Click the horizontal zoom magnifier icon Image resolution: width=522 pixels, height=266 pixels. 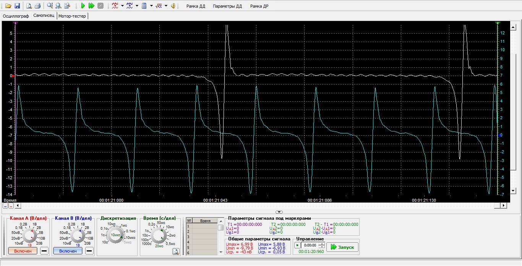click(x=58, y=6)
